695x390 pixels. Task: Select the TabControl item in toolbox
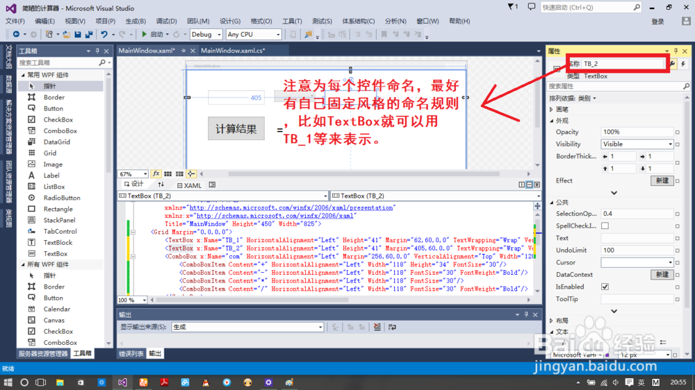pyautogui.click(x=61, y=231)
